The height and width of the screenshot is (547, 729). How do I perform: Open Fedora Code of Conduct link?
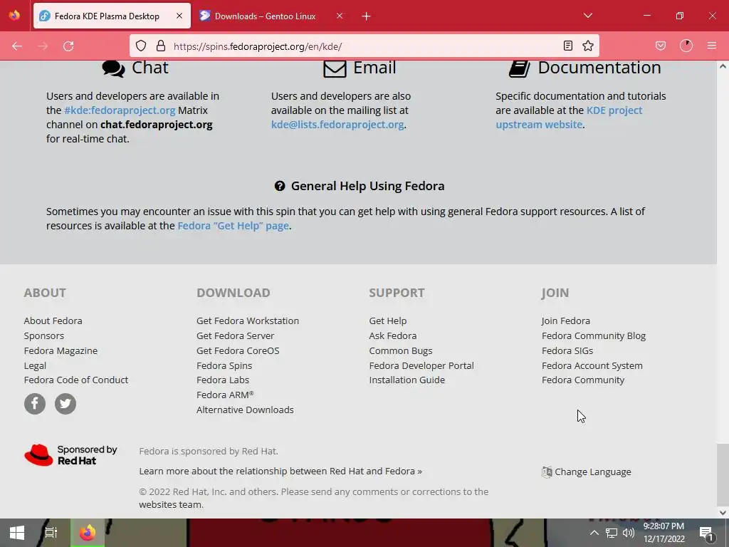[x=76, y=380]
